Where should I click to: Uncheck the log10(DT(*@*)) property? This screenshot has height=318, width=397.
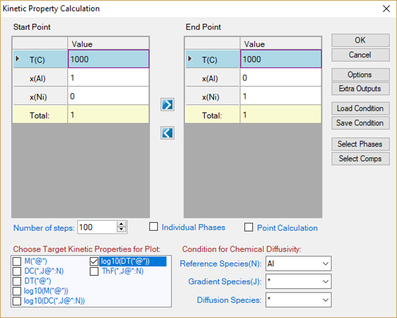tap(94, 261)
